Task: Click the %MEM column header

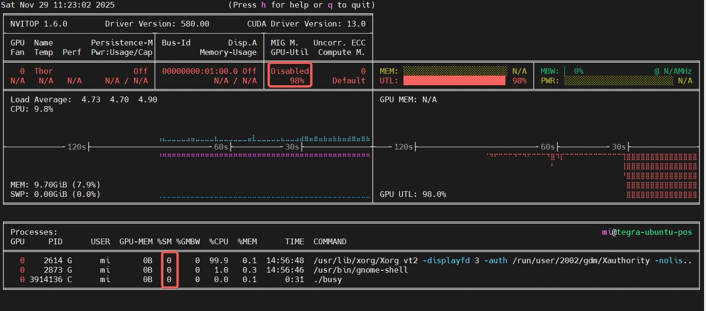Action: pyautogui.click(x=247, y=241)
